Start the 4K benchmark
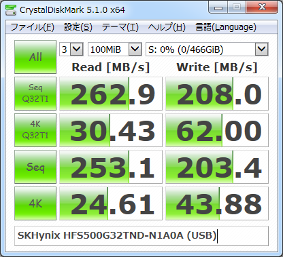The height and width of the screenshot is (257, 283). click(35, 203)
